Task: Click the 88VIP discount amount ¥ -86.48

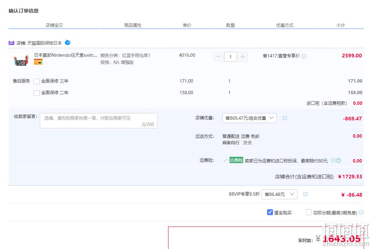Action: pos(352,195)
